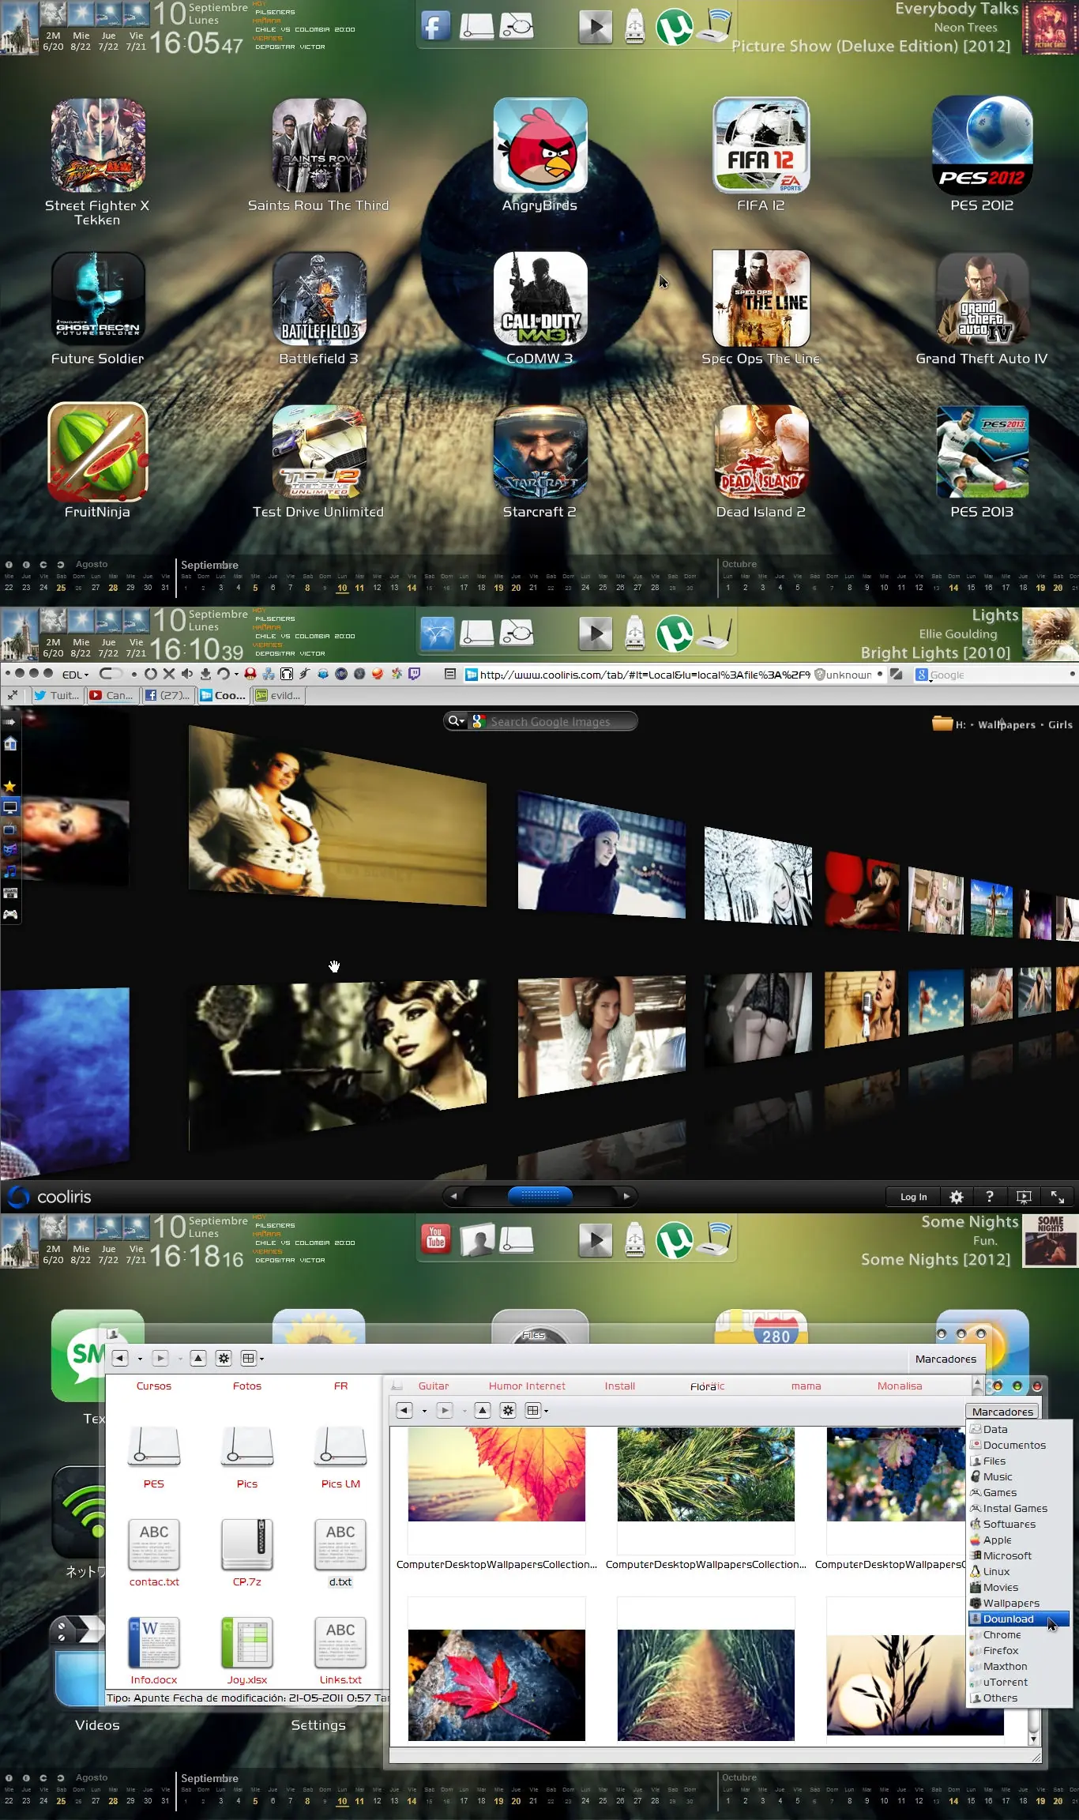1079x1820 pixels.
Task: Select the Cooliris home sidebar icon
Action: 10,743
